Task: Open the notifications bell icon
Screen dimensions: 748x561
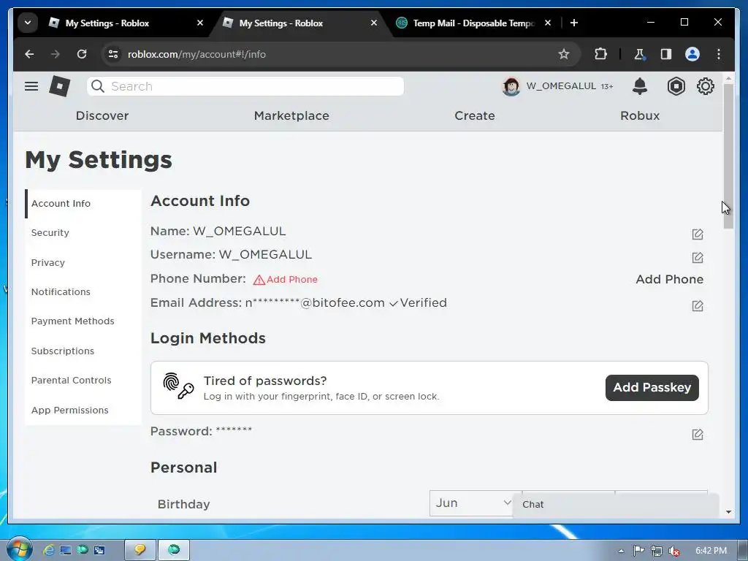Action: 640,86
